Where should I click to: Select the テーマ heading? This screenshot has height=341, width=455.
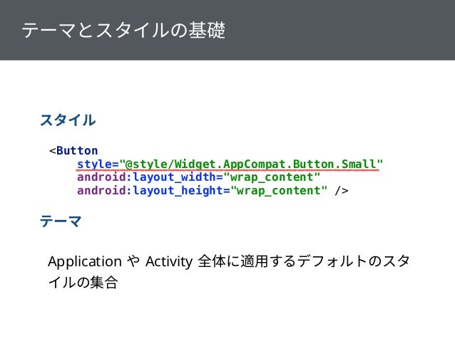click(x=61, y=221)
